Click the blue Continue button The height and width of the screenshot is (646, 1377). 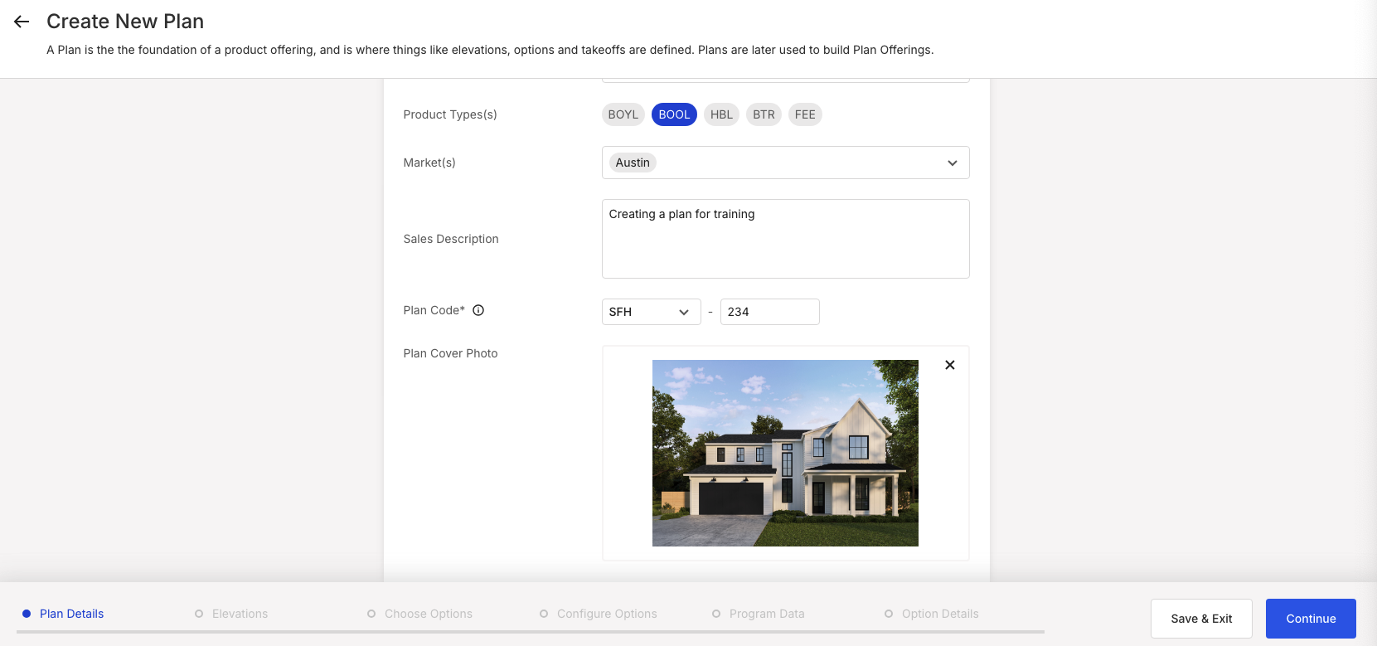tap(1311, 619)
